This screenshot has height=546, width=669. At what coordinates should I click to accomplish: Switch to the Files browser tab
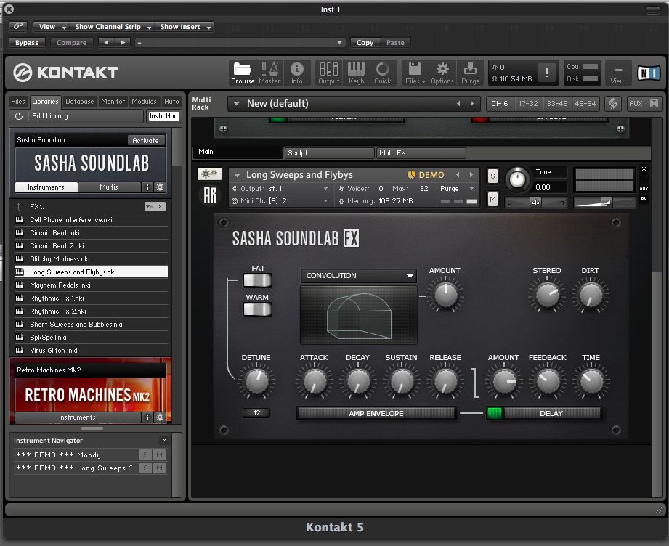pyautogui.click(x=18, y=102)
